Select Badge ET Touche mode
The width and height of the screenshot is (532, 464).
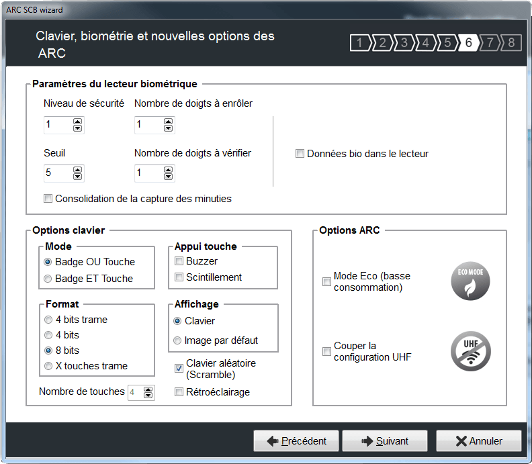48,279
